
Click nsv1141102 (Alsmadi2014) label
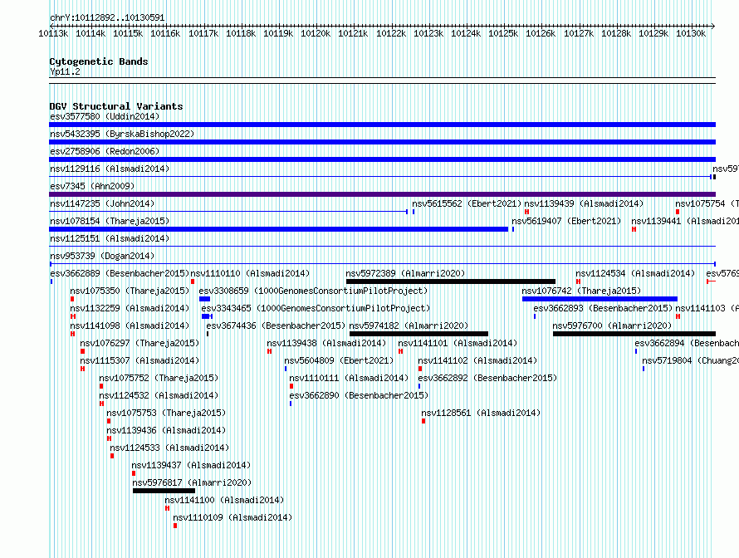477,360
